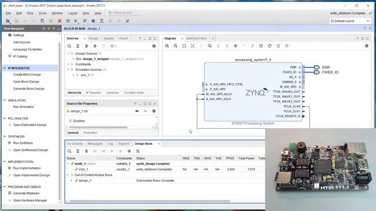Open the Flow menu
376x211 pixels.
coord(30,13)
